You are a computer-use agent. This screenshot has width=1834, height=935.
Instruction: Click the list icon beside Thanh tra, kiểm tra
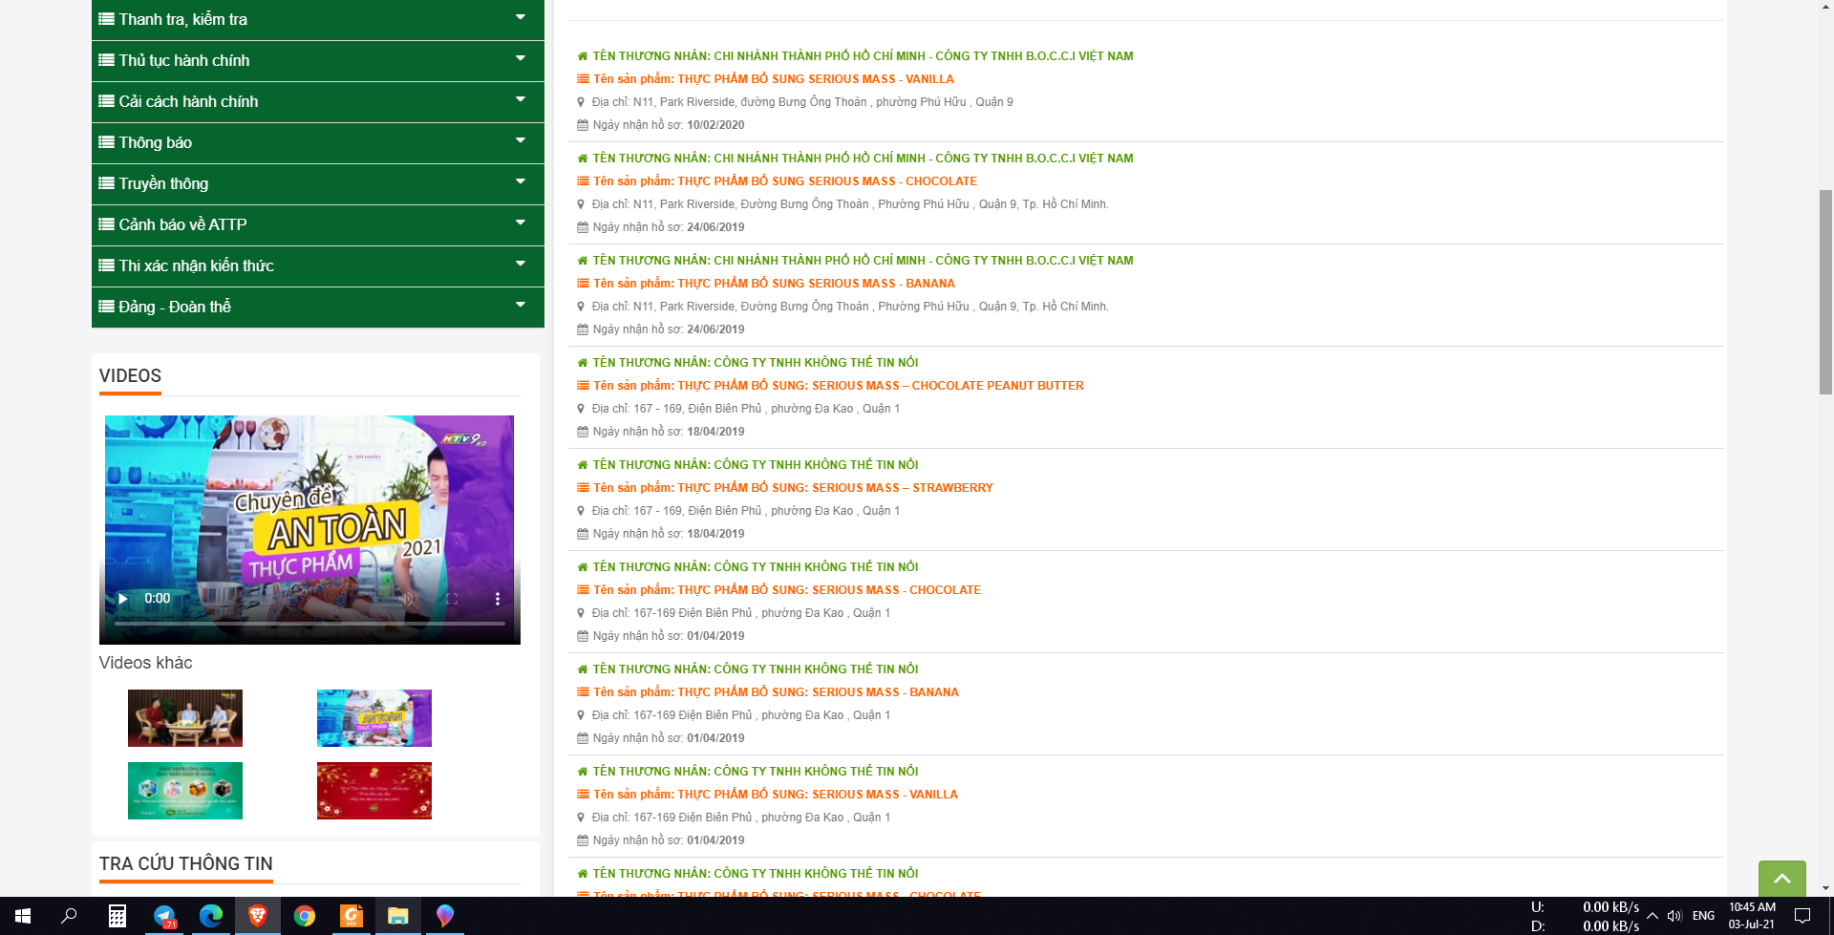(106, 19)
